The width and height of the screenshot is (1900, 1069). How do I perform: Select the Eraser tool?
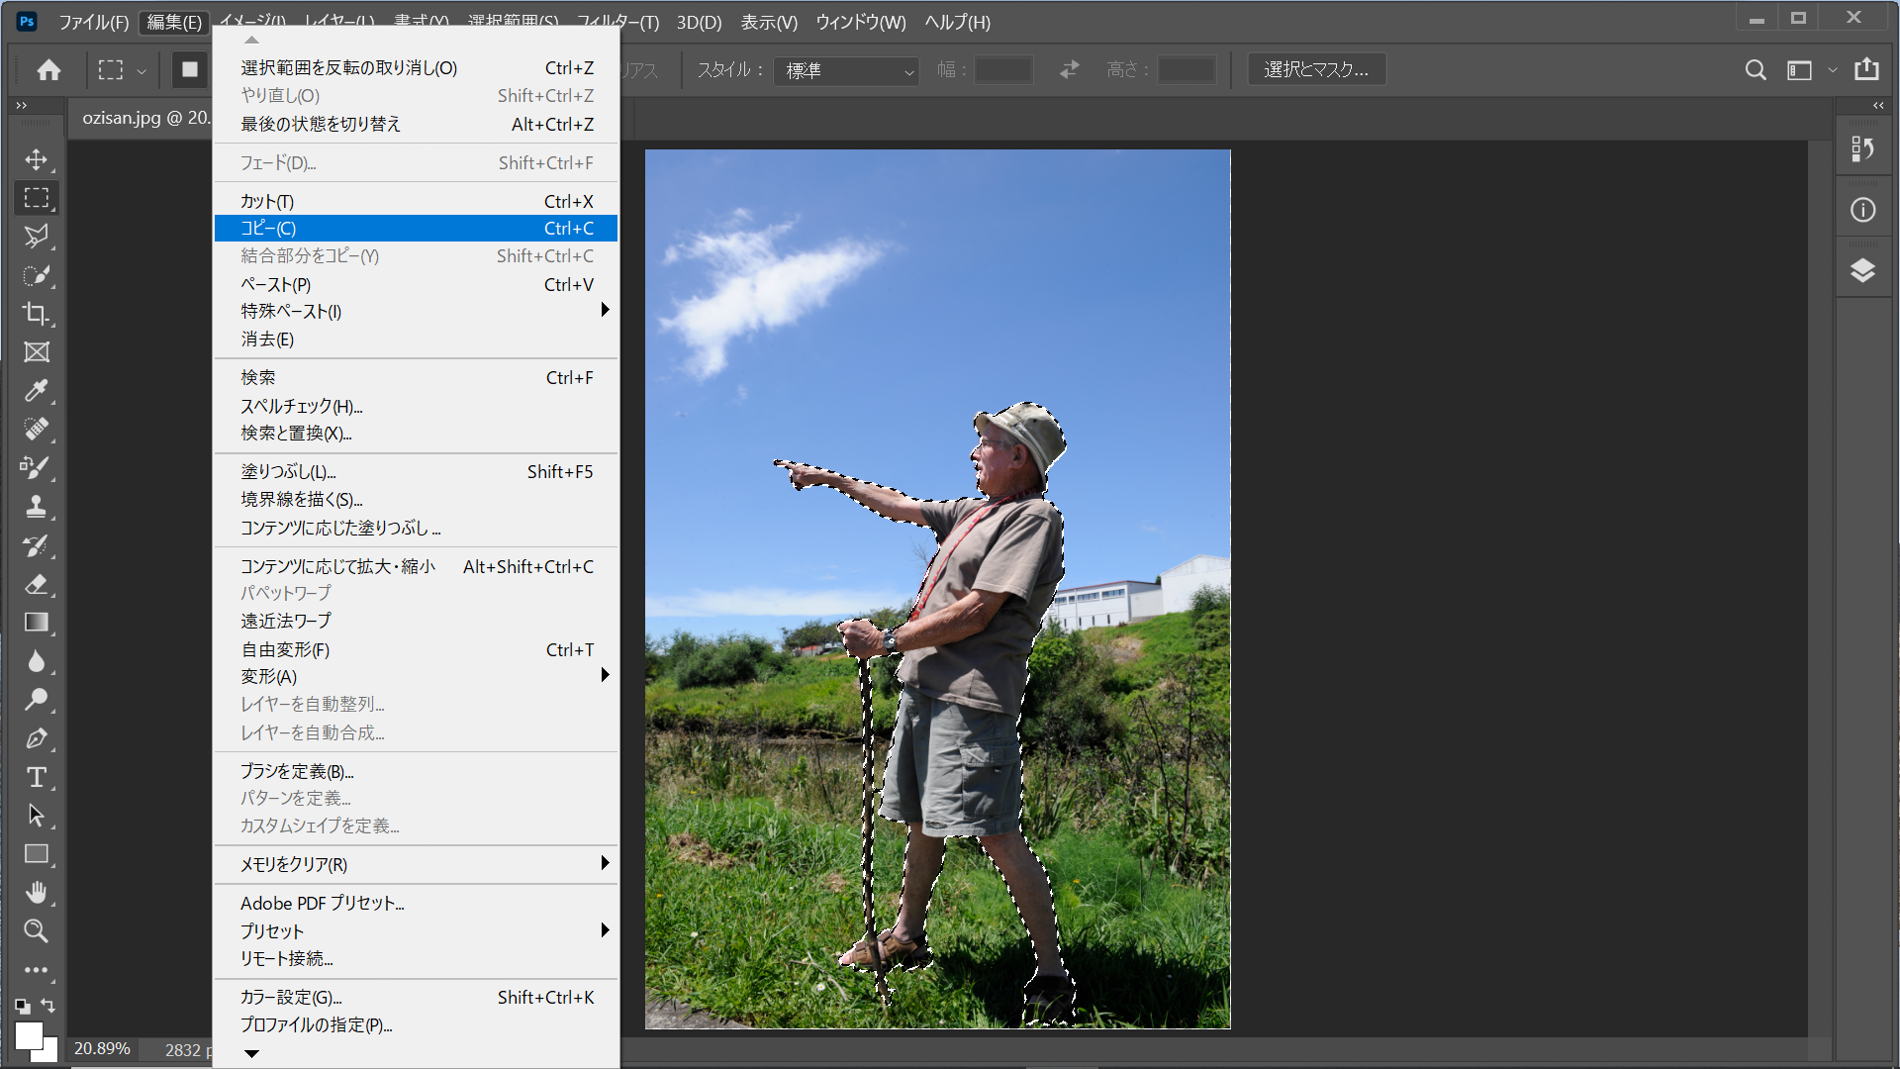pos(37,584)
